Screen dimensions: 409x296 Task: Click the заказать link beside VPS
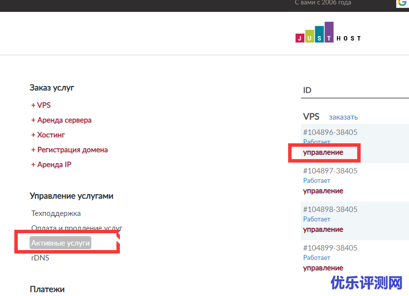[x=343, y=117]
